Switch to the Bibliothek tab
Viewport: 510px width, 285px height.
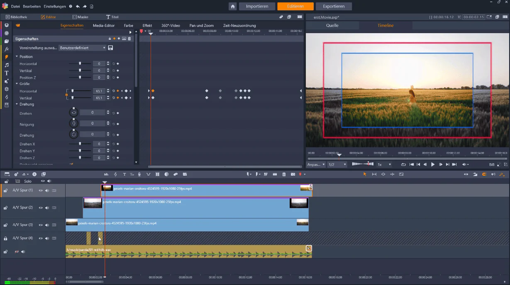[x=16, y=17]
